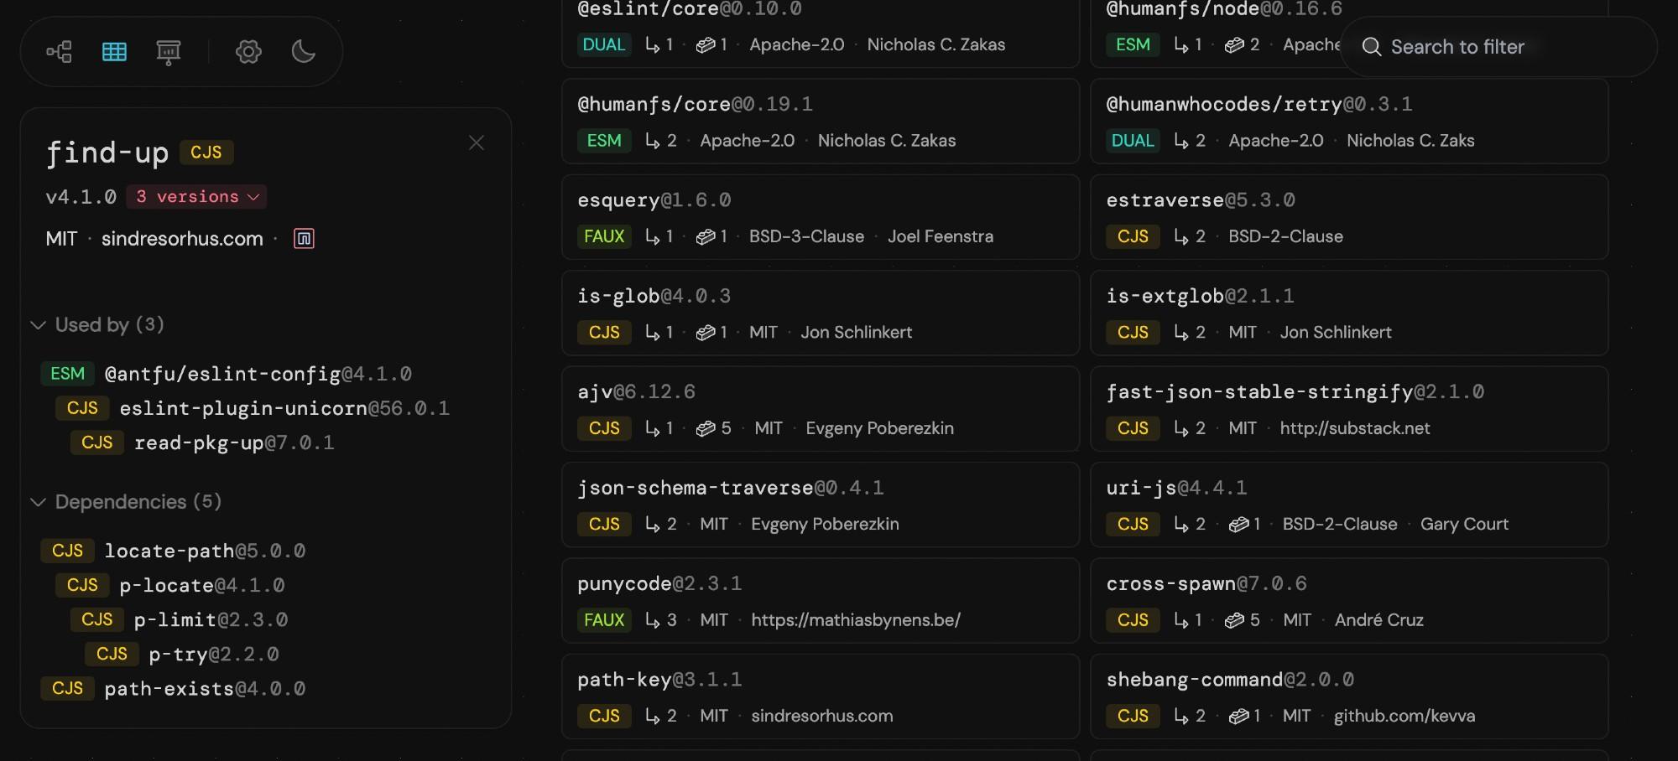1678x761 pixels.
Task: Open the @humanwhocodes/retry@0.3.1 package card
Action: (x=1349, y=122)
